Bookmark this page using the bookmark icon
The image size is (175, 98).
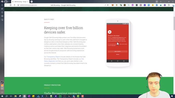pos(108,5)
